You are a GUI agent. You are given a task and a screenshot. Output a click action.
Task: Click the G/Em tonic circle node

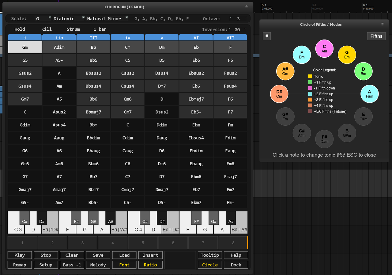click(x=347, y=55)
